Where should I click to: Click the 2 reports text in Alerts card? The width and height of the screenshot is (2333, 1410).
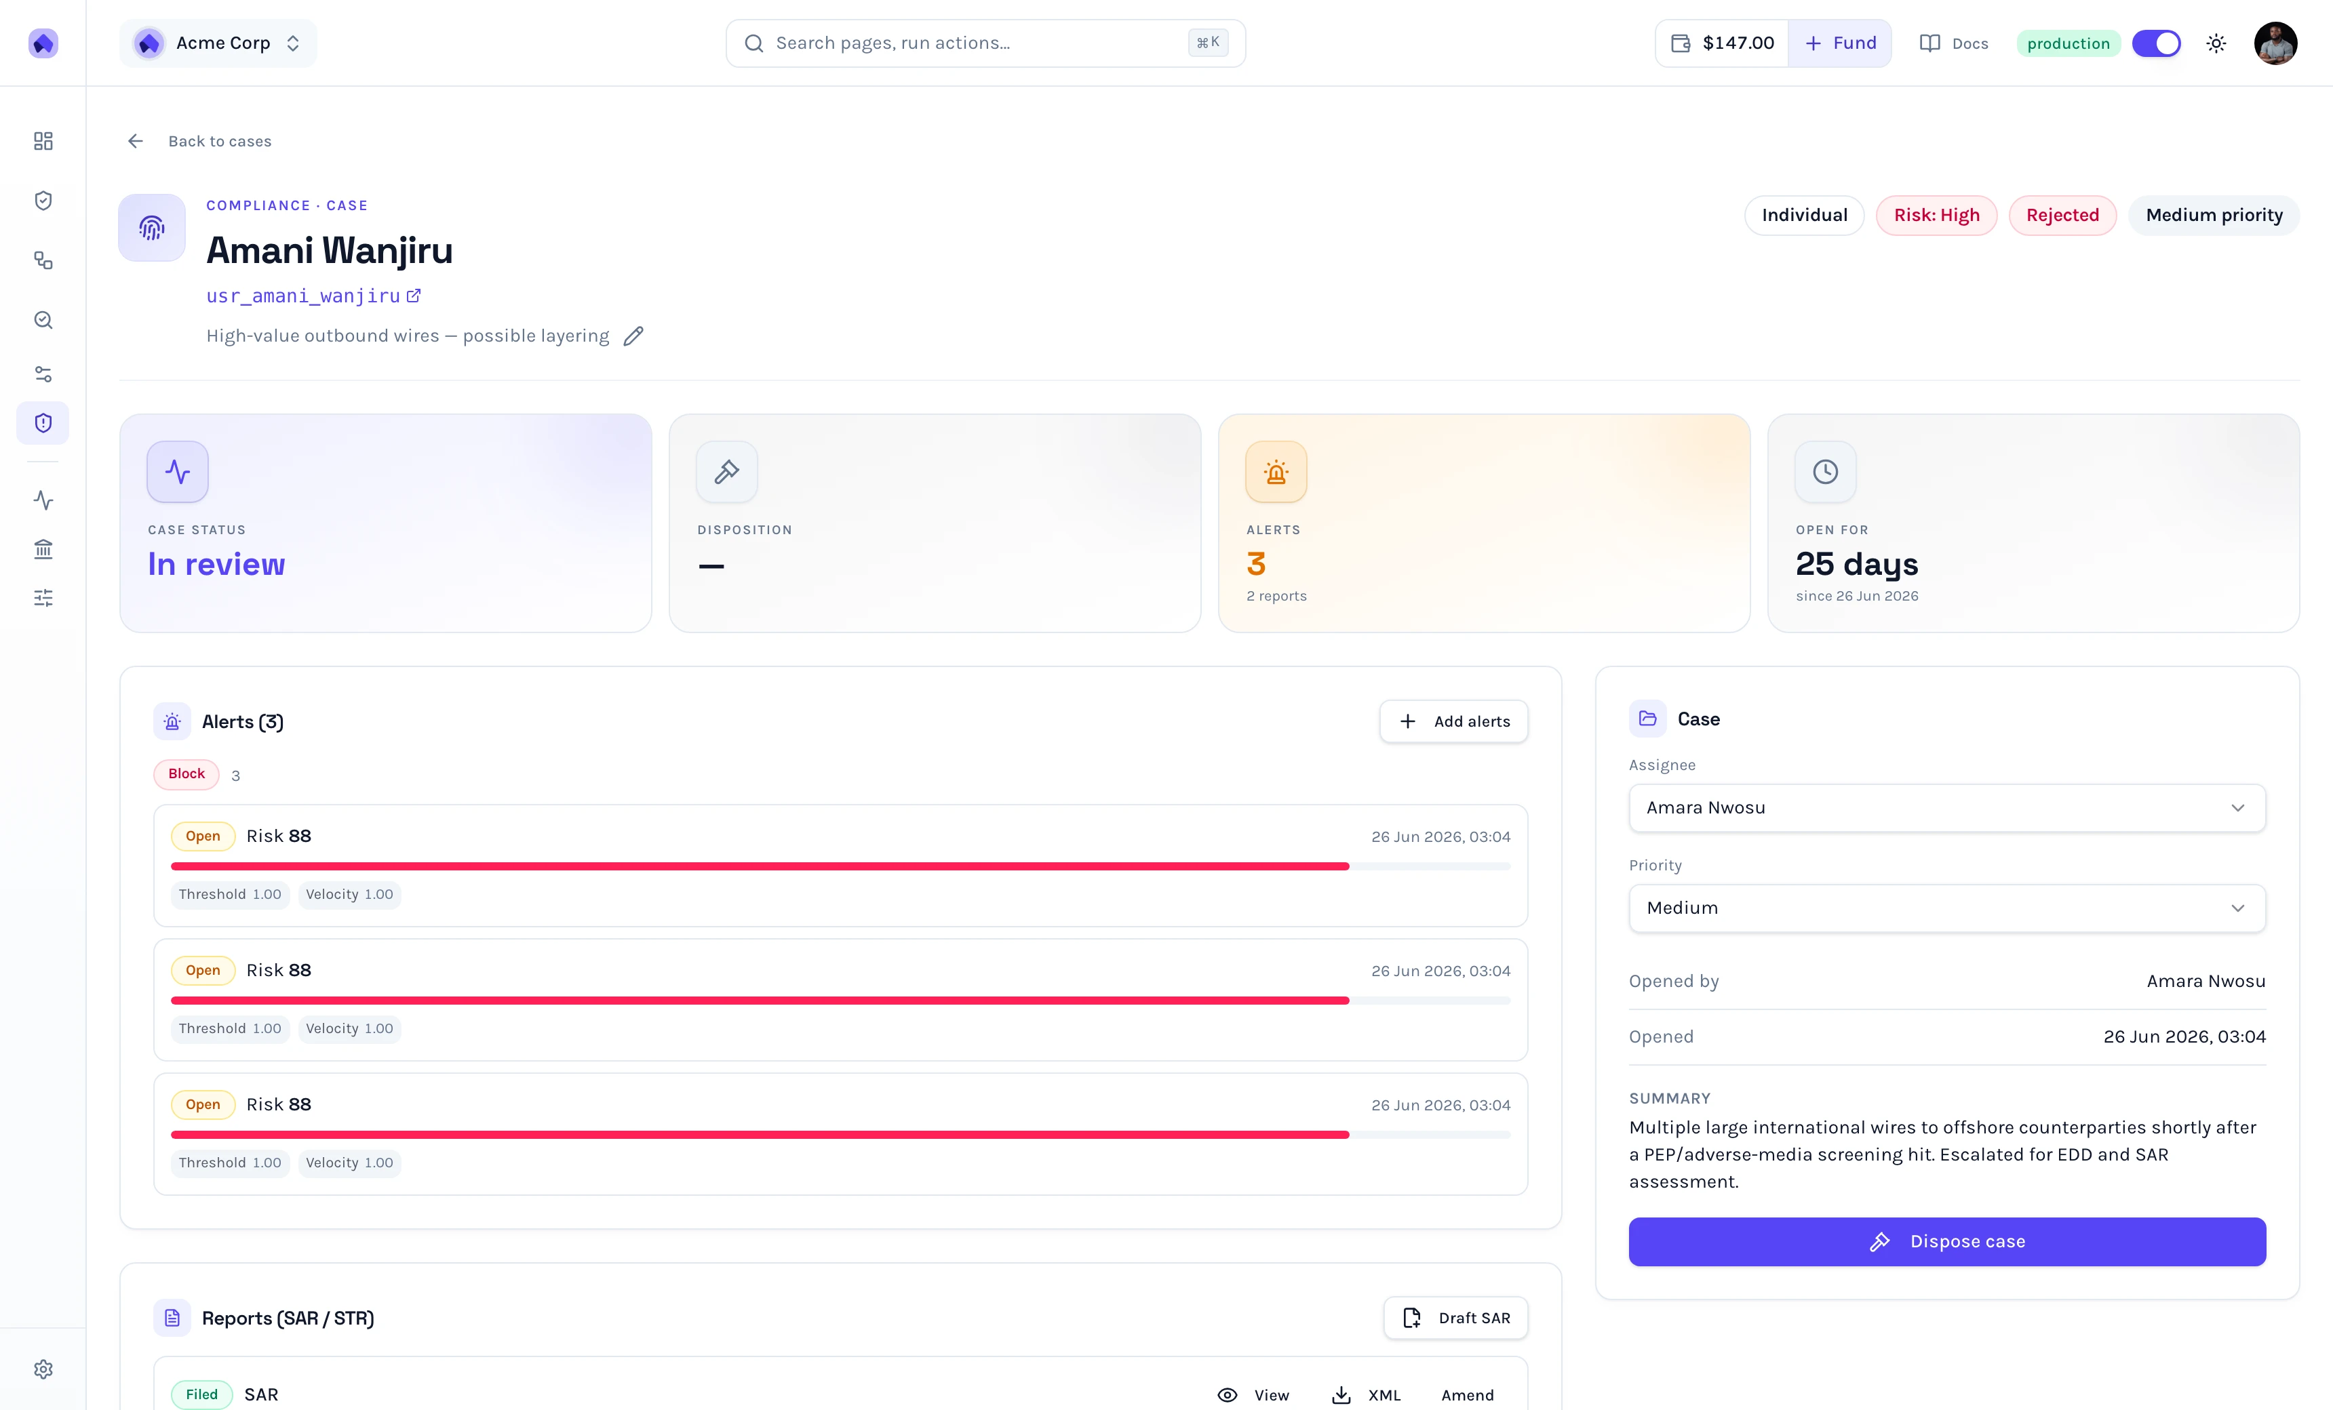click(1276, 596)
